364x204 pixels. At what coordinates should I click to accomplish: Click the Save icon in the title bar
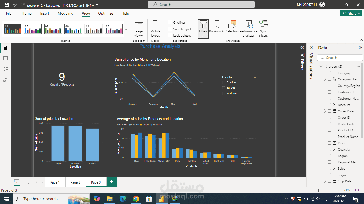click(x=7, y=5)
